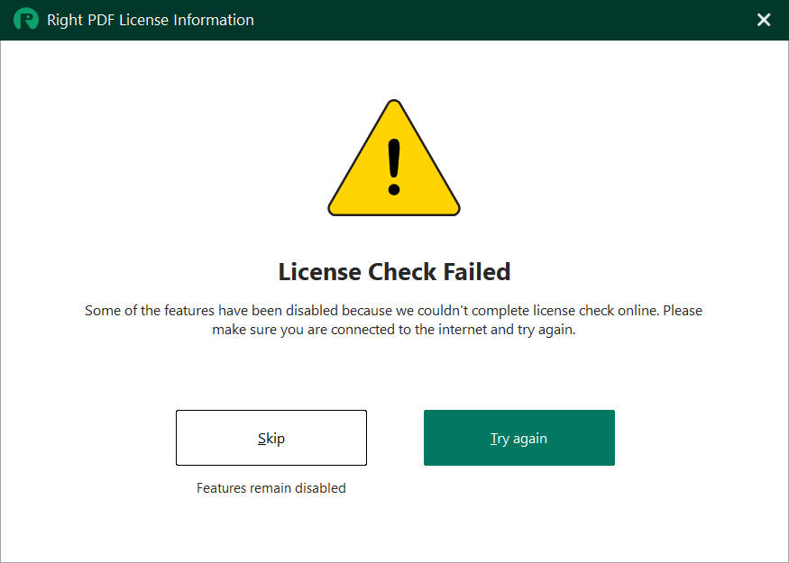Retry license check with Try again
The height and width of the screenshot is (563, 789).
point(518,438)
